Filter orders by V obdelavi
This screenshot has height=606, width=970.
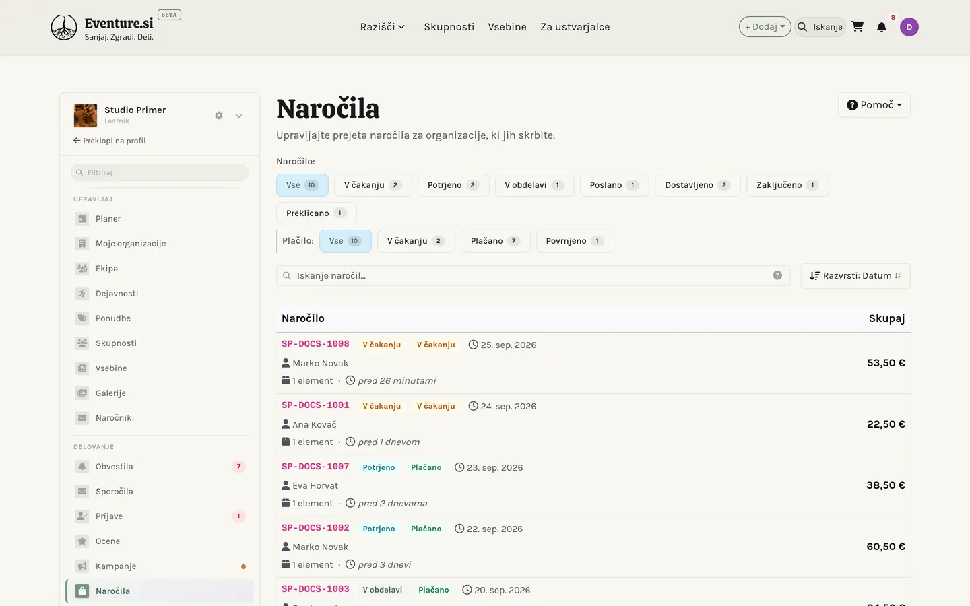[x=535, y=185]
